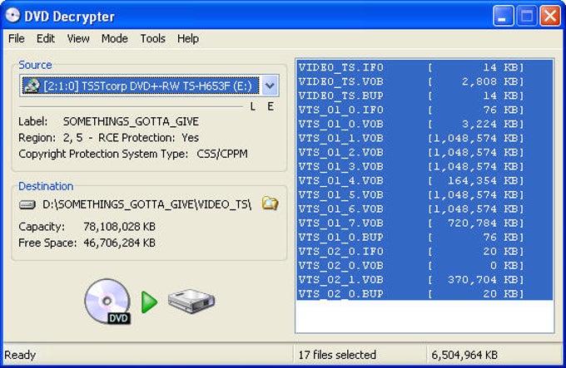
Task: Select VIDEO_TS.IFO in file list
Action: [x=424, y=67]
